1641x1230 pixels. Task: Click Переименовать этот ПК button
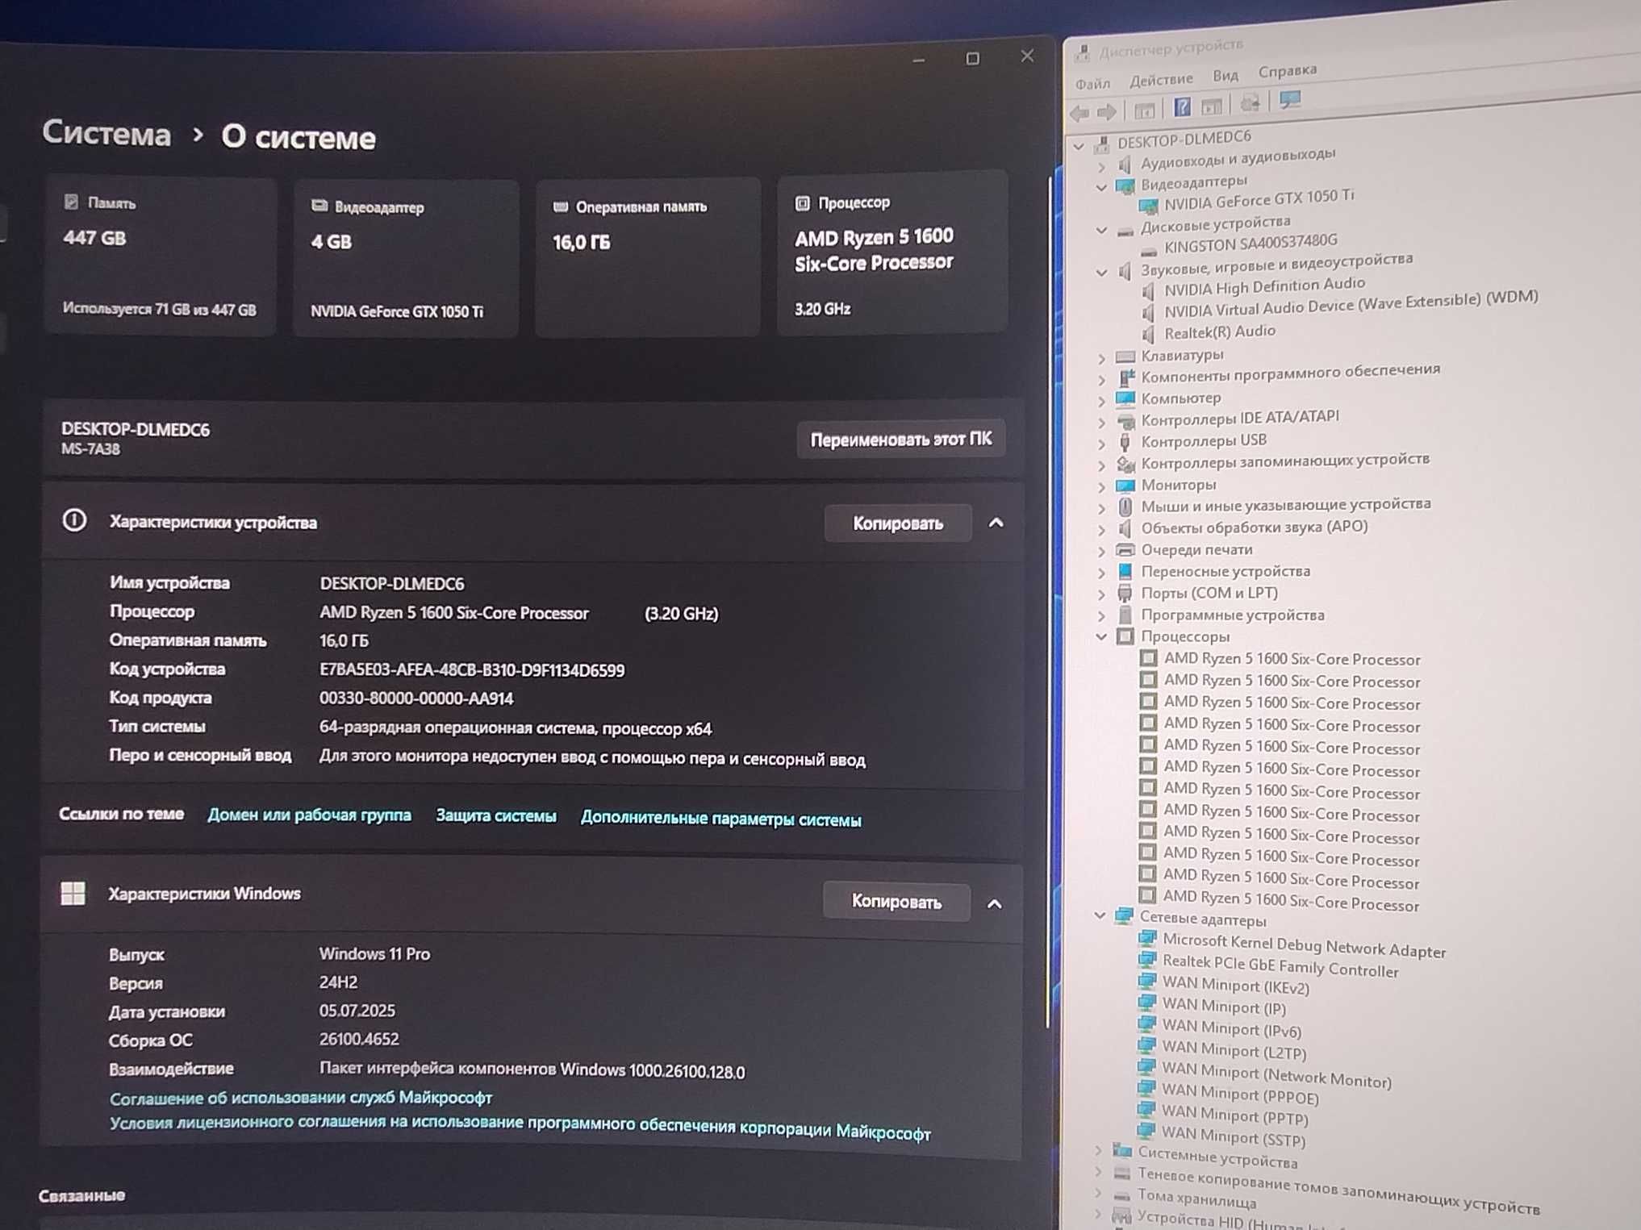pyautogui.click(x=900, y=440)
